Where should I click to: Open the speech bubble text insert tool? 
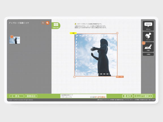[148, 26]
